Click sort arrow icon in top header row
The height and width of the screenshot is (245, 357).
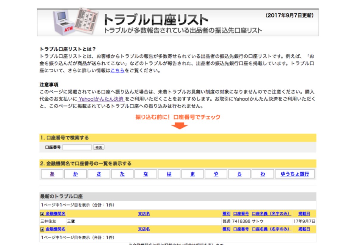coord(42,214)
